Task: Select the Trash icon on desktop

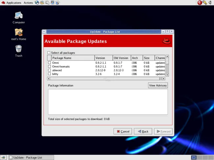Action: [x=18, y=49]
